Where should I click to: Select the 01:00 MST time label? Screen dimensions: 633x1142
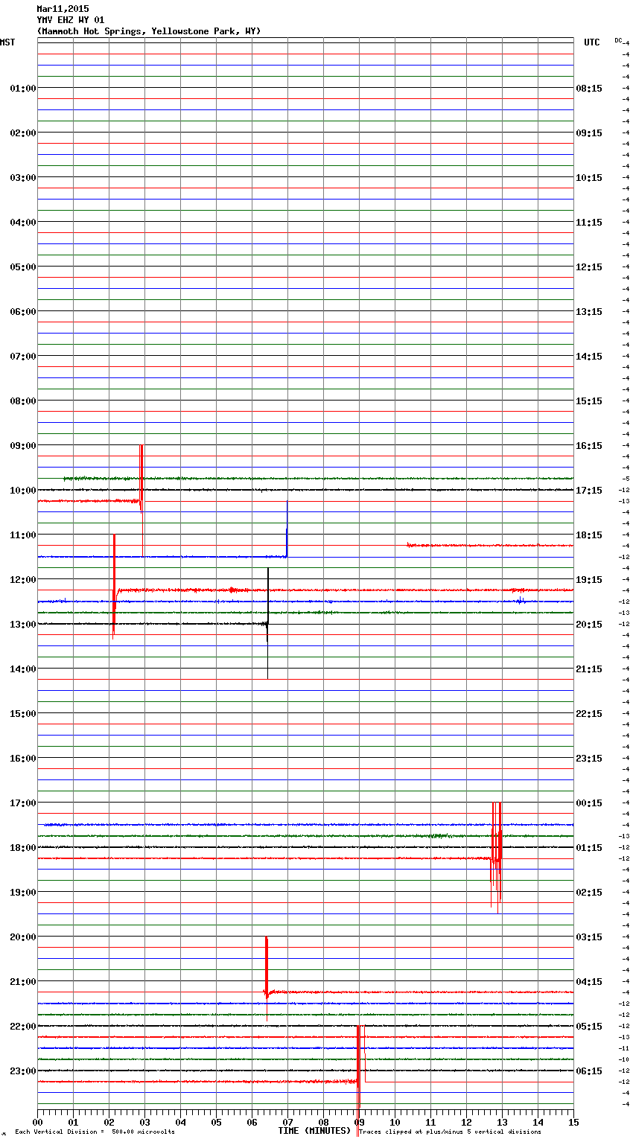coord(23,89)
